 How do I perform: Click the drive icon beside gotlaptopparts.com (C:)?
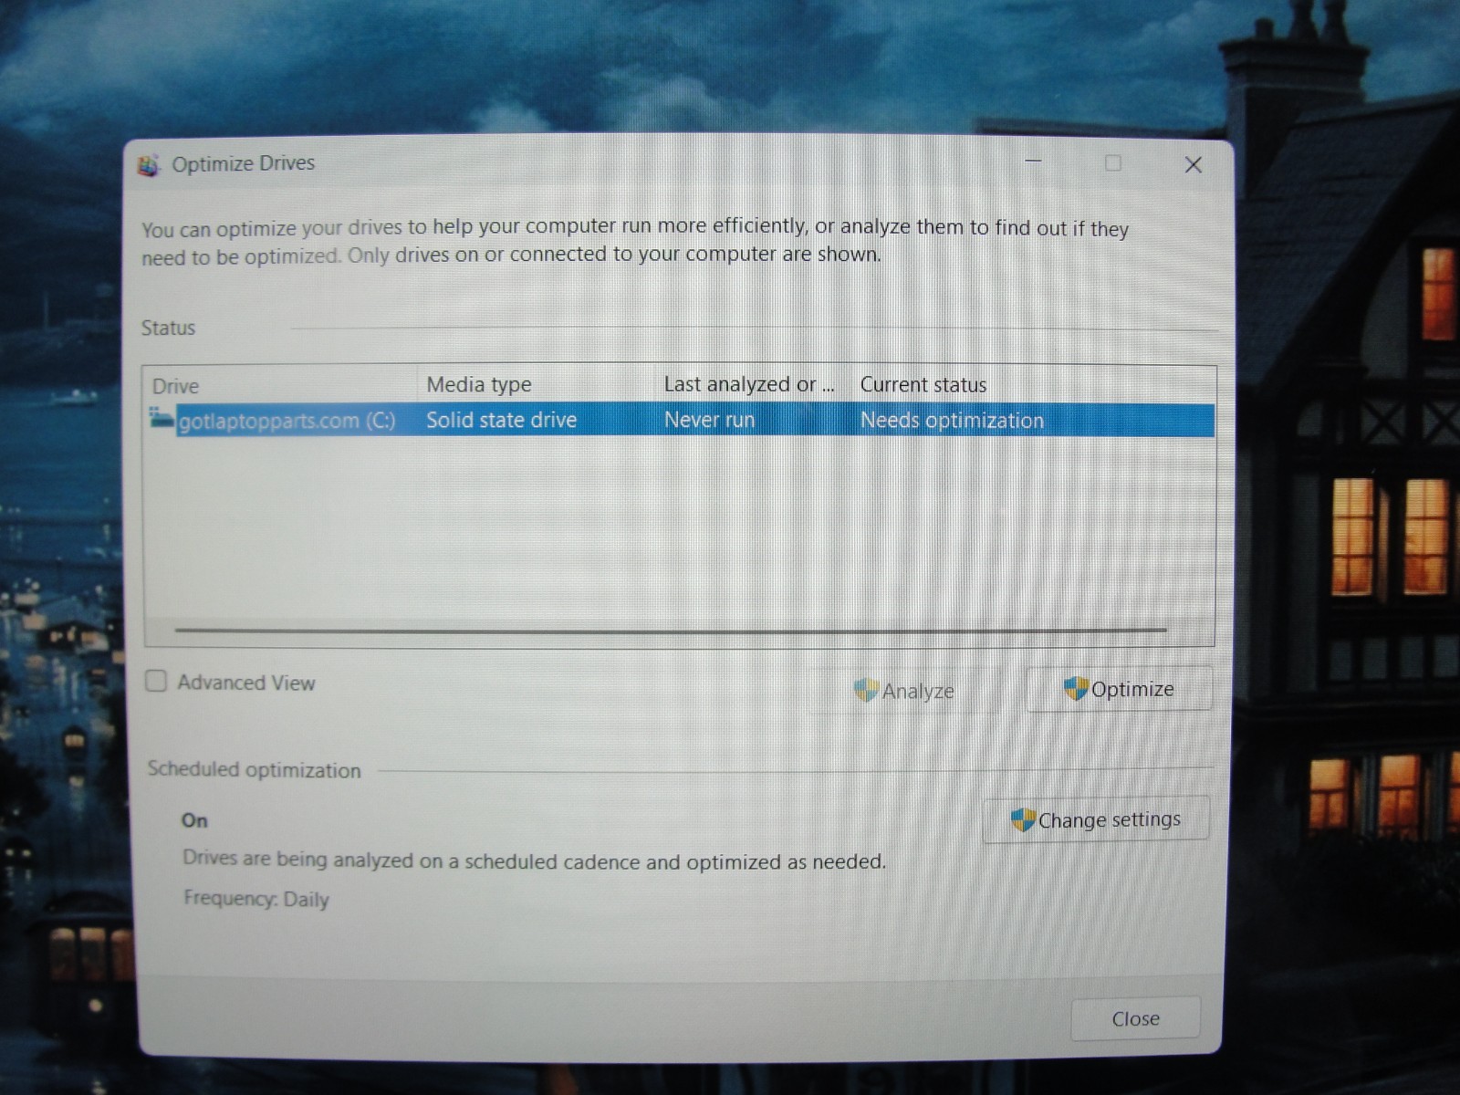(x=162, y=419)
